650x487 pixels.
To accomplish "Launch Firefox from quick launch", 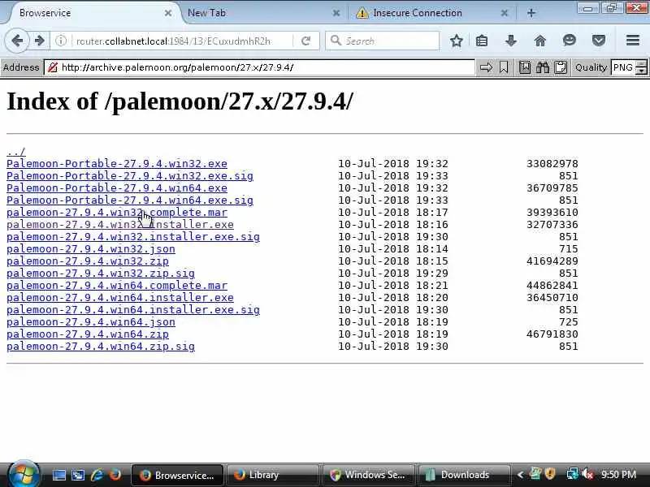I will [115, 475].
